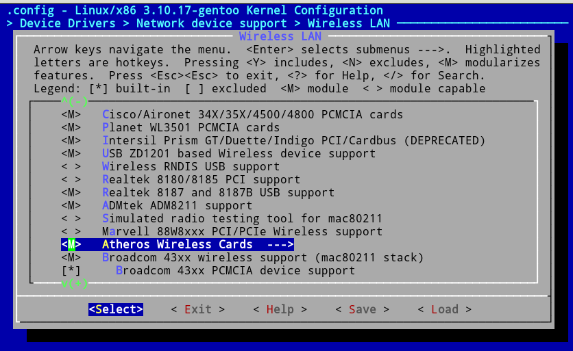Select Simulated radio testing tool for mac80211
The width and height of the screenshot is (573, 351).
tap(242, 218)
